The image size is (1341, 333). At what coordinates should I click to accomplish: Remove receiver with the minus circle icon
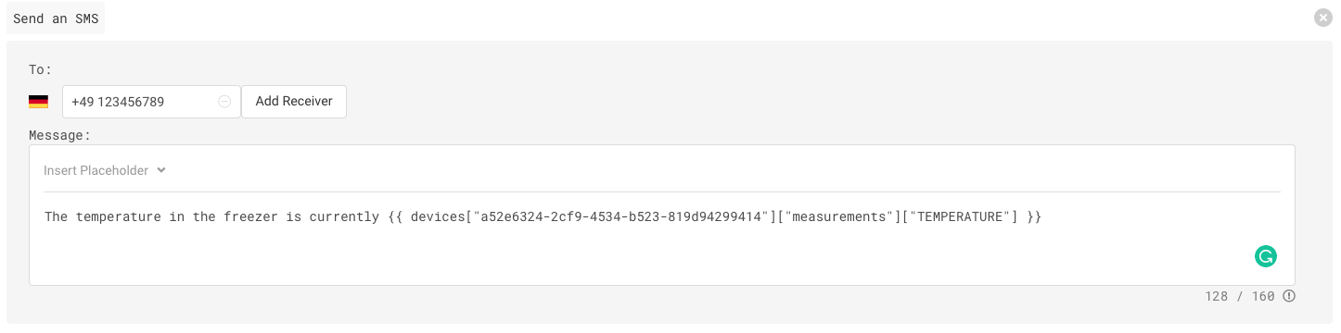point(224,102)
